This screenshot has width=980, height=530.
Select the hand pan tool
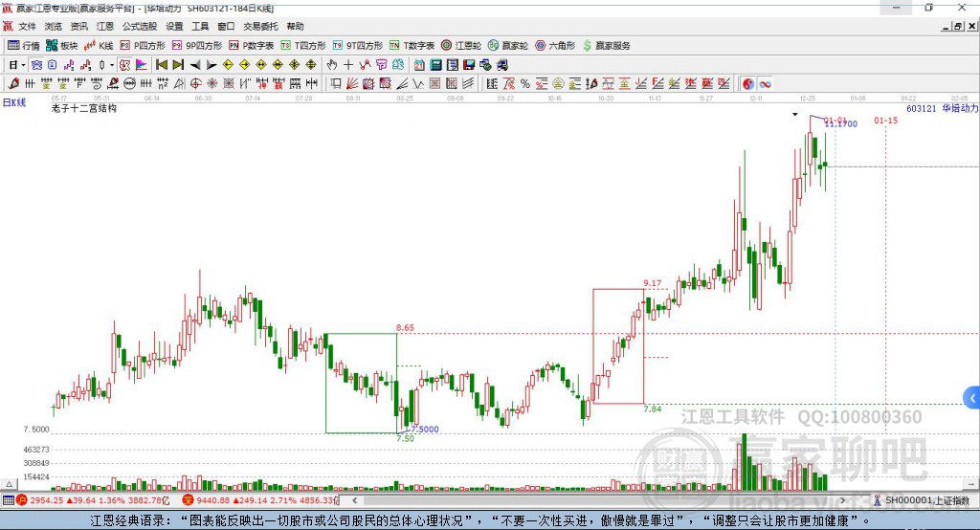pos(332,65)
